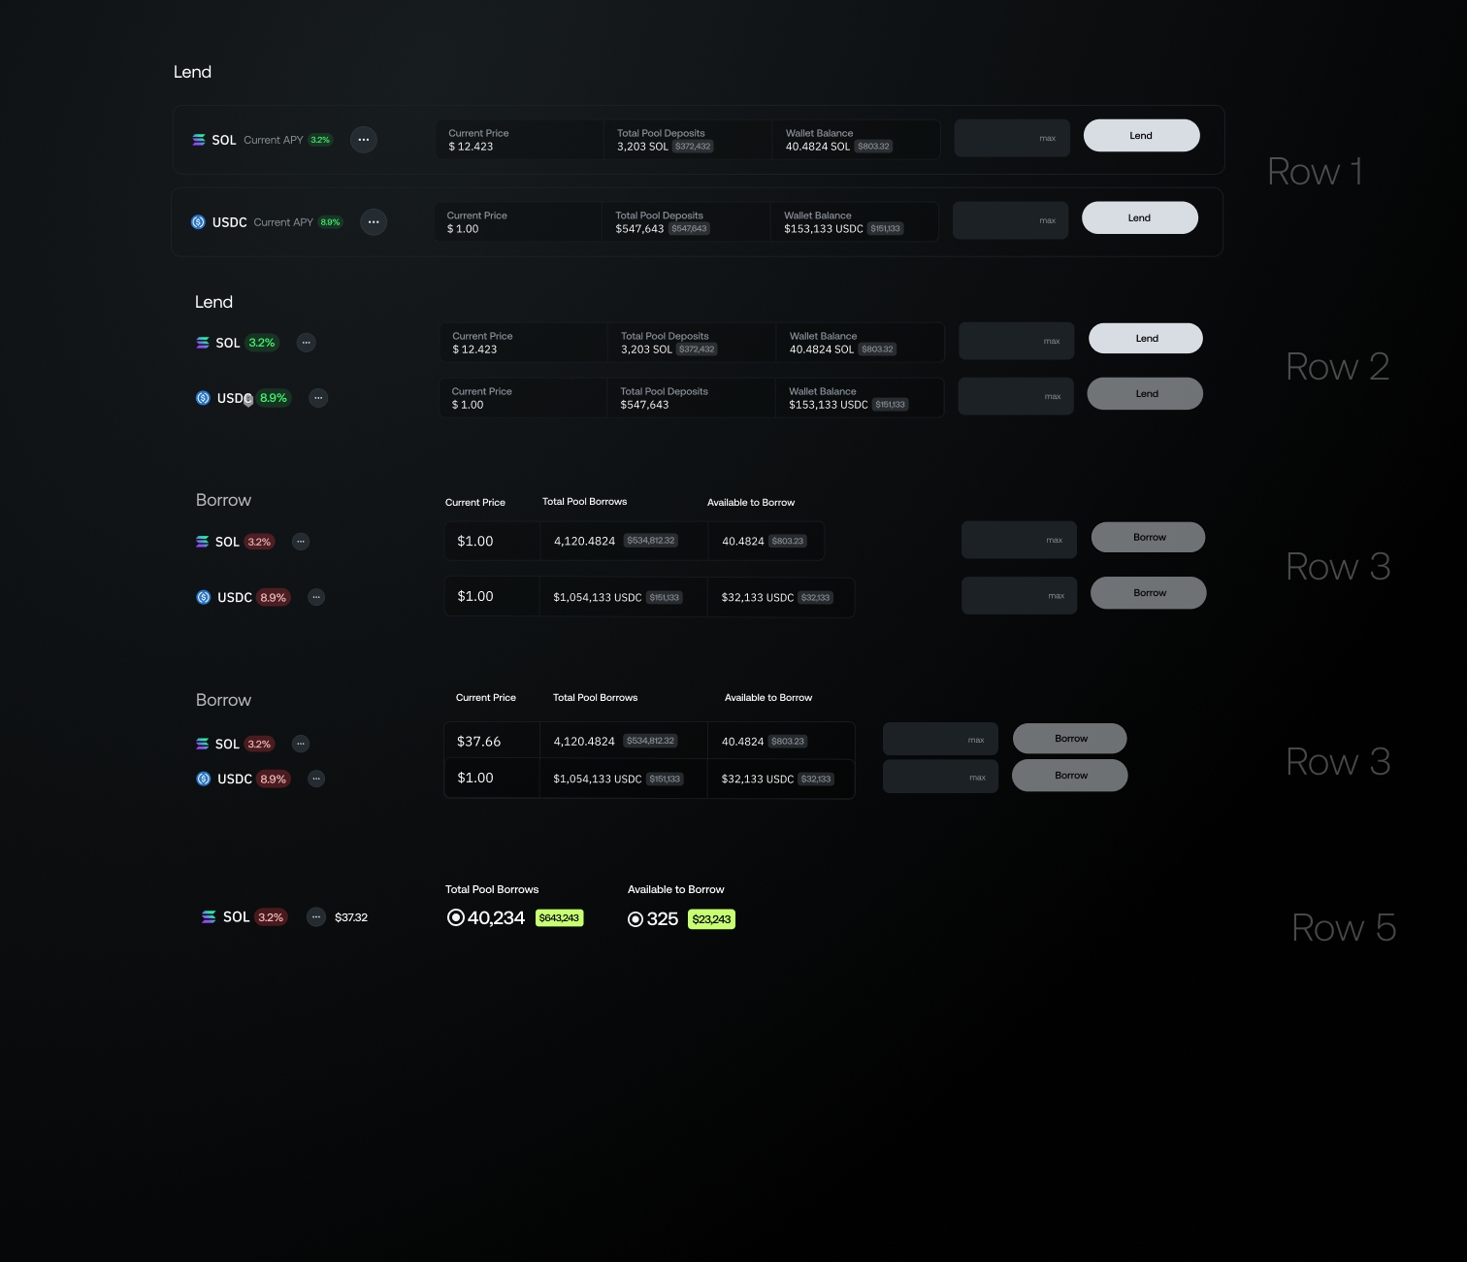This screenshot has width=1467, height=1262.
Task: Click the Solana logo in Row 1 Lend section
Action: tap(200, 140)
